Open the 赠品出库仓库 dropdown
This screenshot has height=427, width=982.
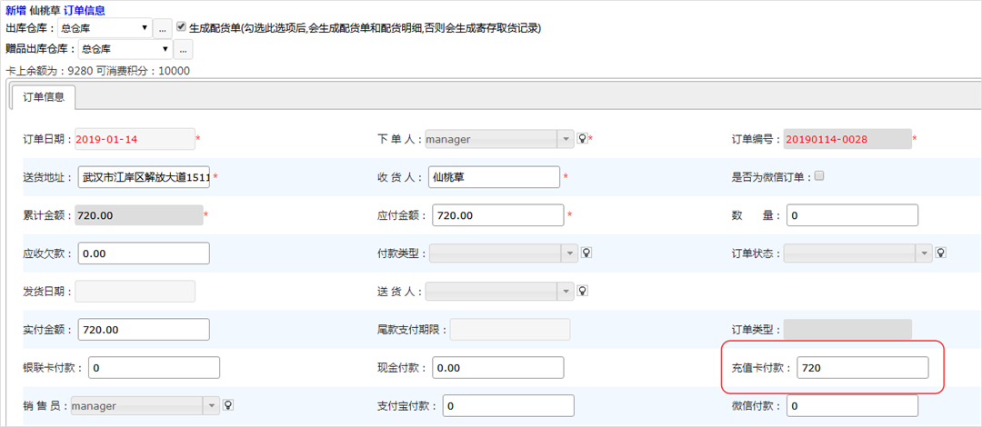[125, 48]
